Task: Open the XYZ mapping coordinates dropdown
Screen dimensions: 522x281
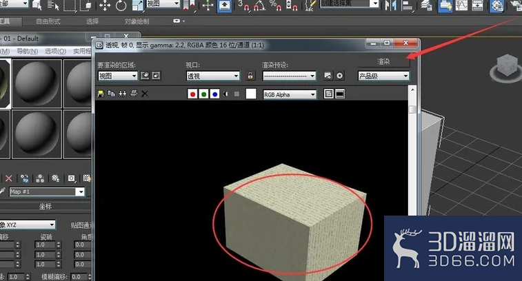Action: click(x=28, y=225)
